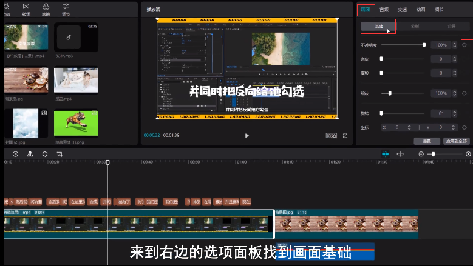Screen dimensions: 473x266
Task: Click the mirror flip tool in timeline toolbar
Action: point(30,155)
